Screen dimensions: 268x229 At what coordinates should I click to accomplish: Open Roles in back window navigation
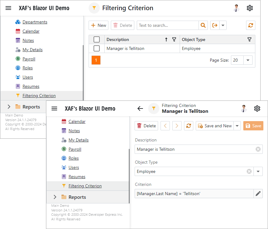coord(27,68)
